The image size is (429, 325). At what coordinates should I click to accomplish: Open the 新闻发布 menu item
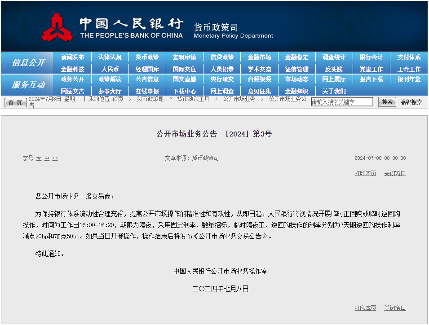tap(72, 57)
